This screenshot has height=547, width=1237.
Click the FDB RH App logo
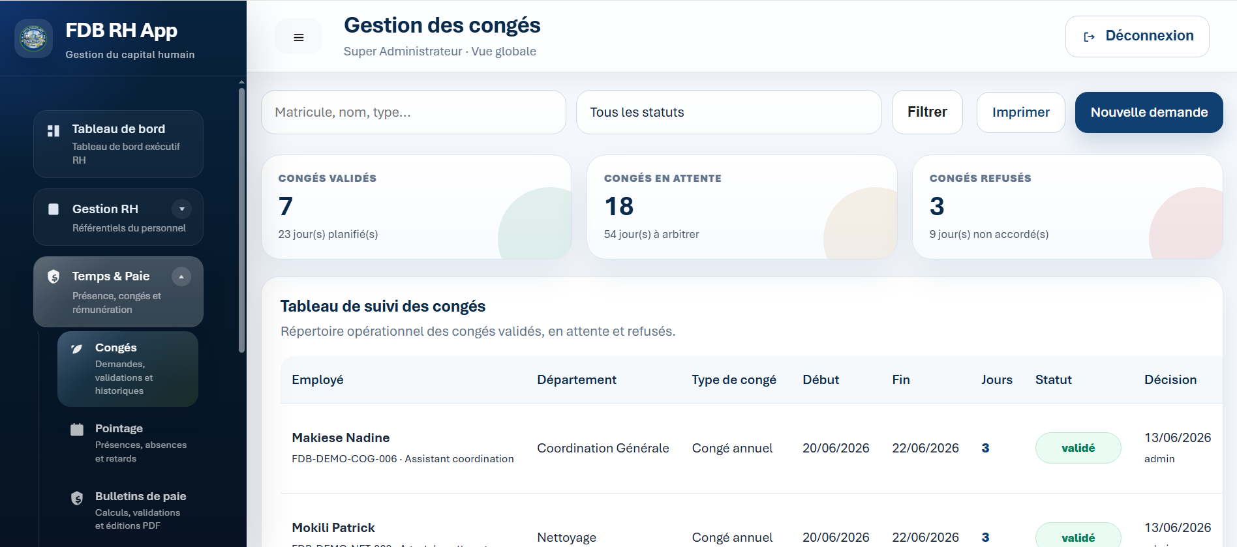(33, 38)
